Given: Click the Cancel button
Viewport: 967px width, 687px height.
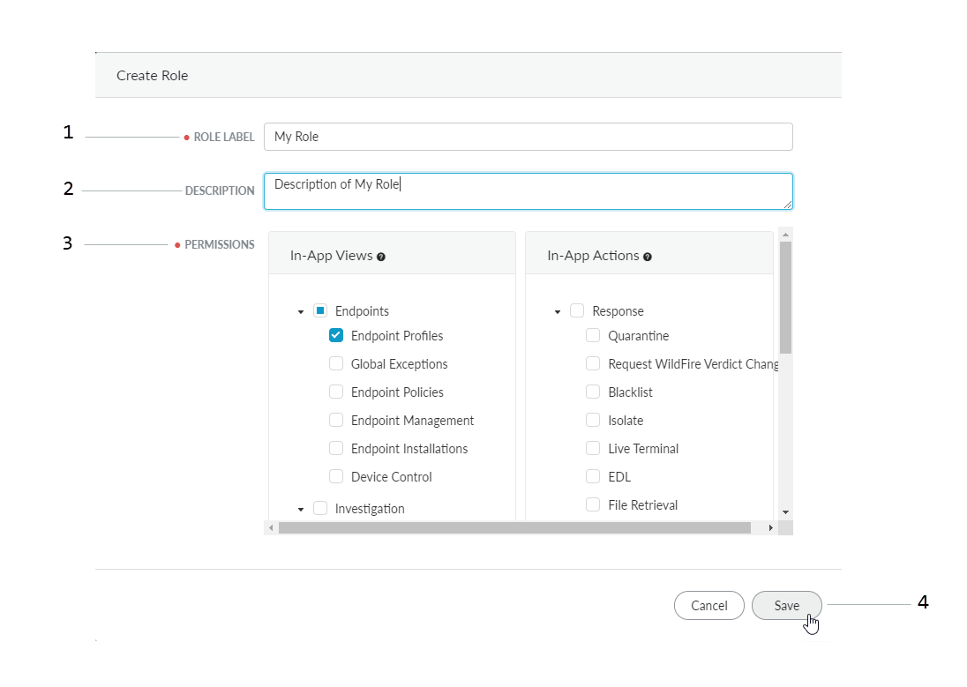Looking at the screenshot, I should 708,605.
